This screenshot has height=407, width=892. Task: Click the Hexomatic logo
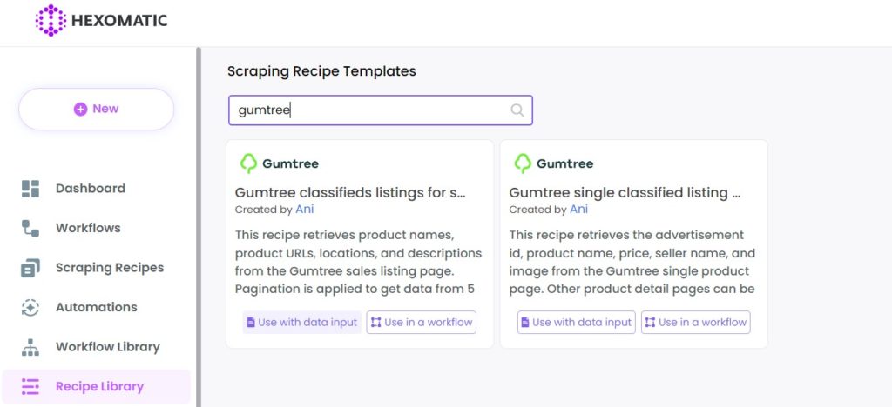pos(101,20)
